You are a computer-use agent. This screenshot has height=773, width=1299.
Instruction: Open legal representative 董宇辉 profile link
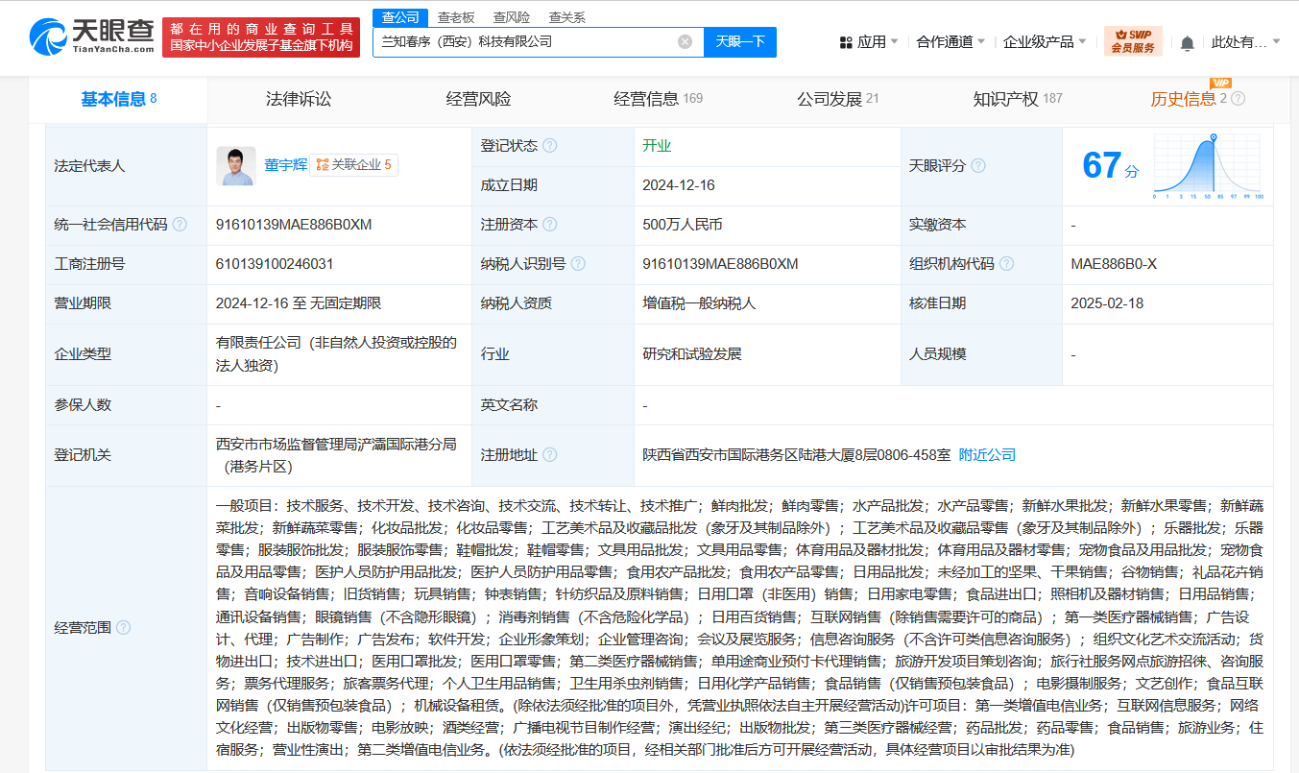(286, 165)
